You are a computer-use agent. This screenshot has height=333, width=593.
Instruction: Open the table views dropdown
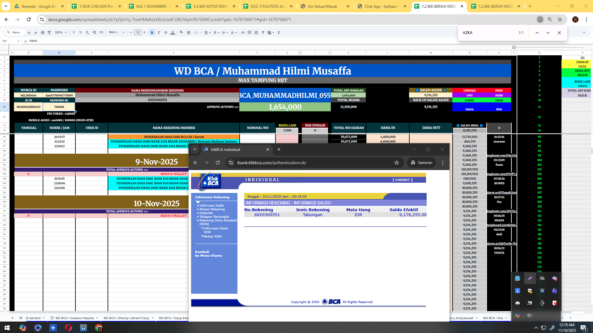(271, 32)
